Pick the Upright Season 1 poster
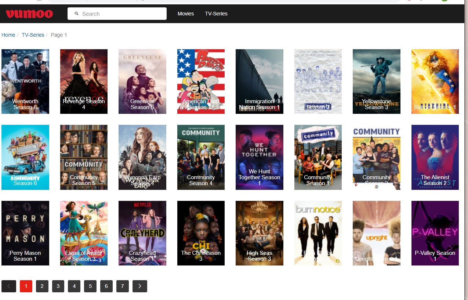The image size is (468, 300). pos(377,233)
